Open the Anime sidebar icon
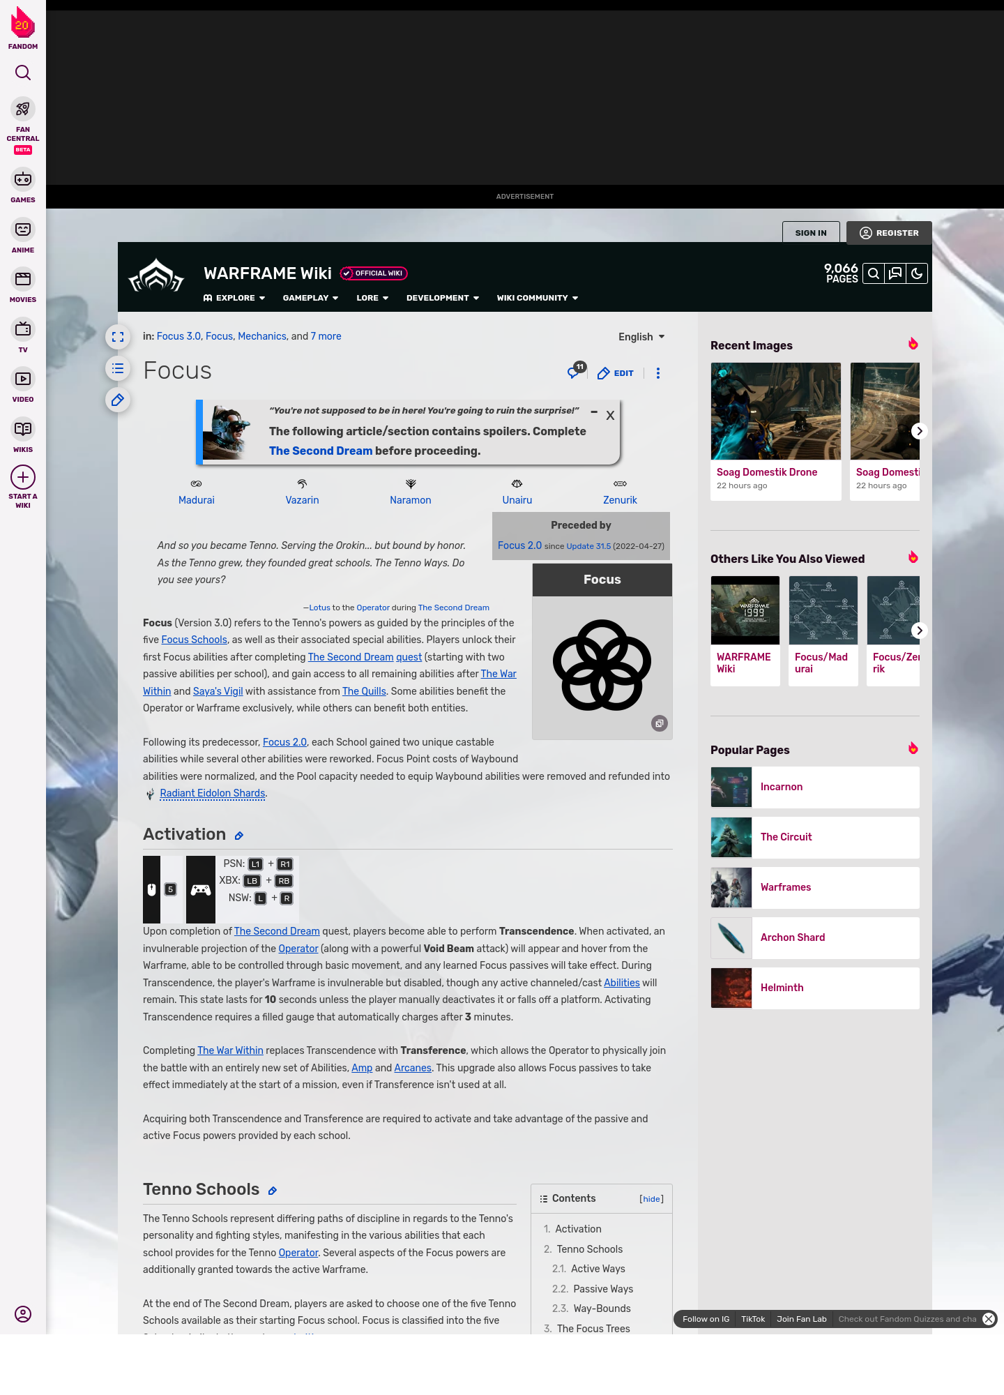This screenshot has height=1395, width=1004. click(x=23, y=229)
